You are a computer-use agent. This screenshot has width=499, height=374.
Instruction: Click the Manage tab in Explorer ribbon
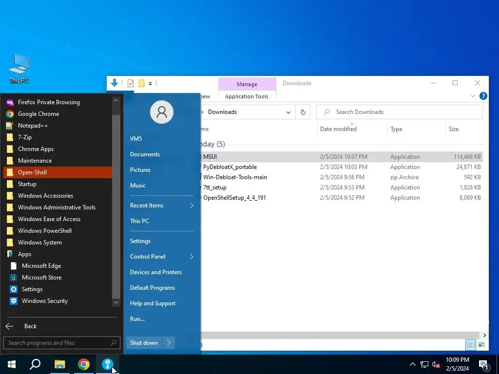pyautogui.click(x=247, y=84)
